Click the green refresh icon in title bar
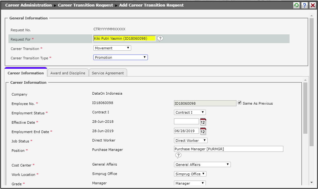The width and height of the screenshot is (318, 189). [x=296, y=5]
